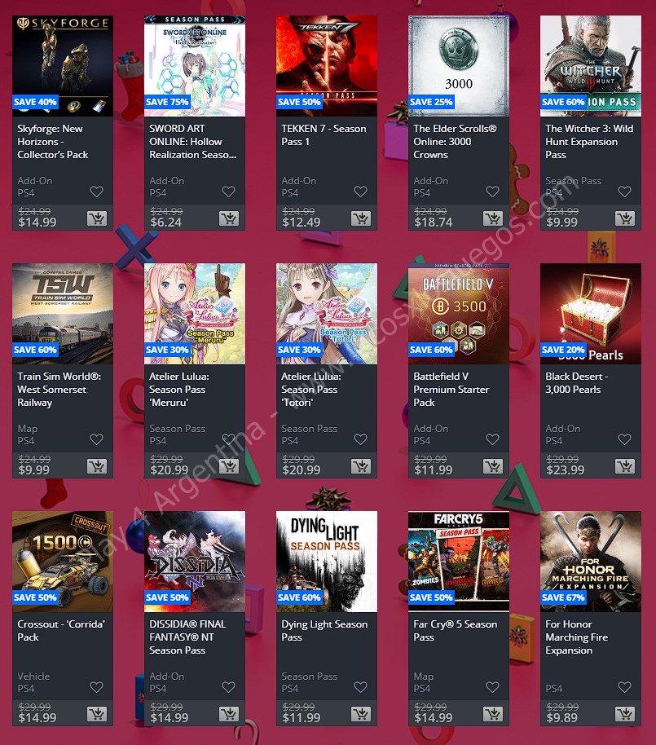Add Battlefield V Premium Starter Pack to cart
The width and height of the screenshot is (656, 745).
493,466
